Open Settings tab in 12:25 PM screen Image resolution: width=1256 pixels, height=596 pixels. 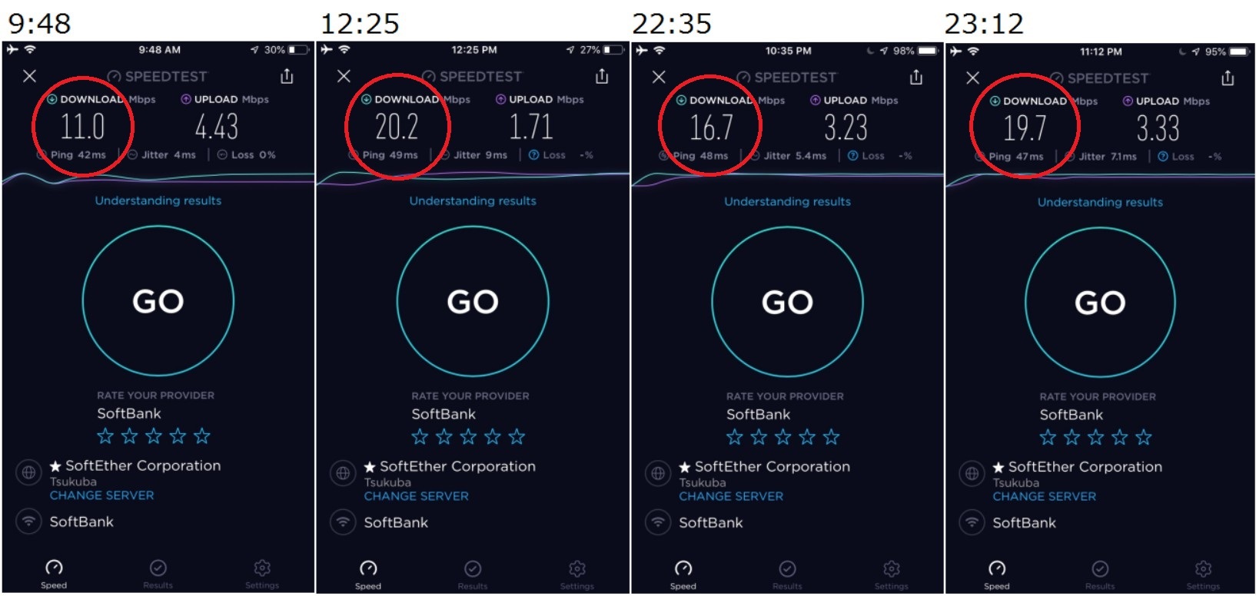point(577,574)
